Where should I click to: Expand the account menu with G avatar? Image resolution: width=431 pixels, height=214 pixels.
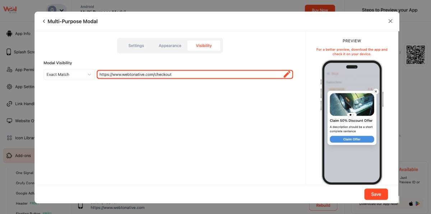point(57,10)
